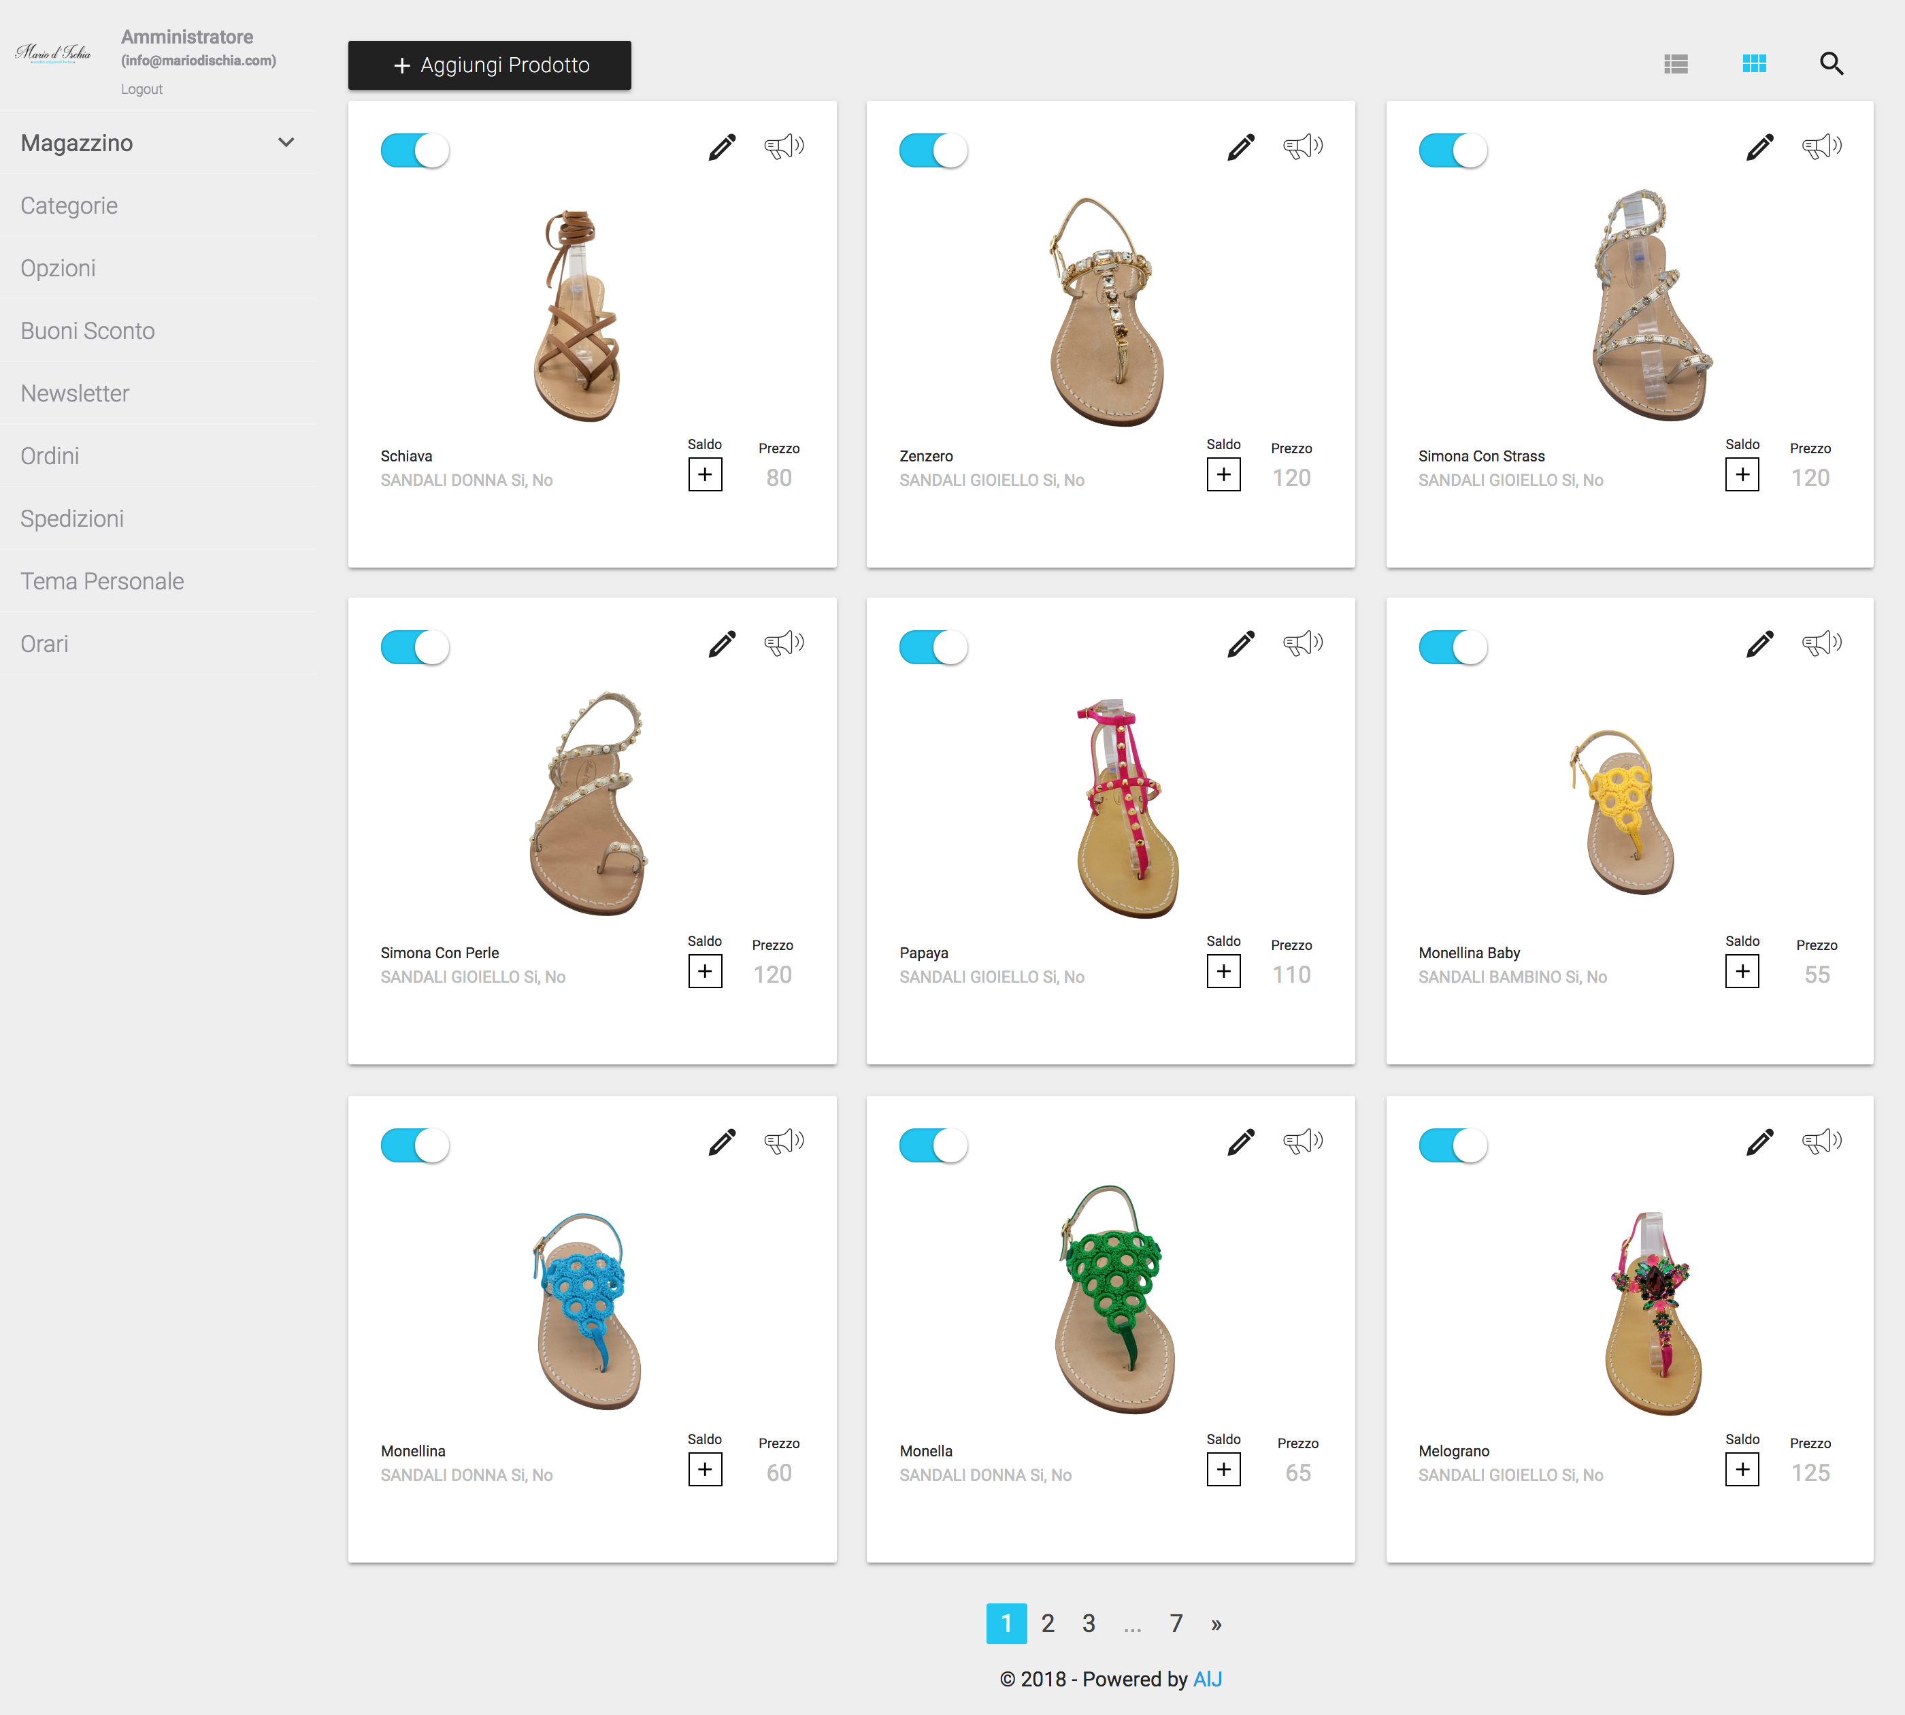
Task: Disable the Schiava product toggle
Action: [414, 151]
